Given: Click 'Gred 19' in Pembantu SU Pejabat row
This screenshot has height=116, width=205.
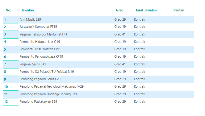Looking at the screenshot, I should (x=120, y=72).
